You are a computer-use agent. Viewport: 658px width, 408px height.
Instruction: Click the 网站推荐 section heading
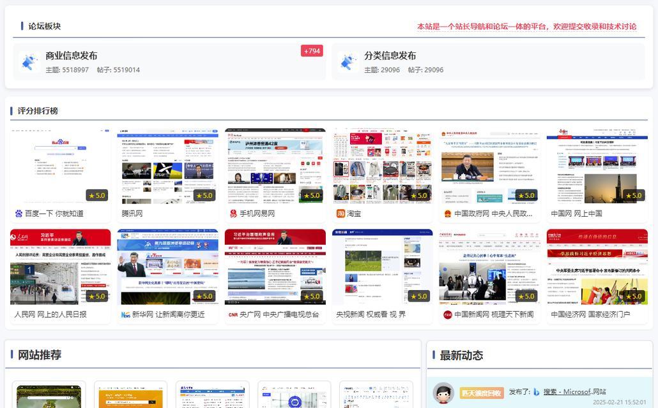tap(40, 355)
